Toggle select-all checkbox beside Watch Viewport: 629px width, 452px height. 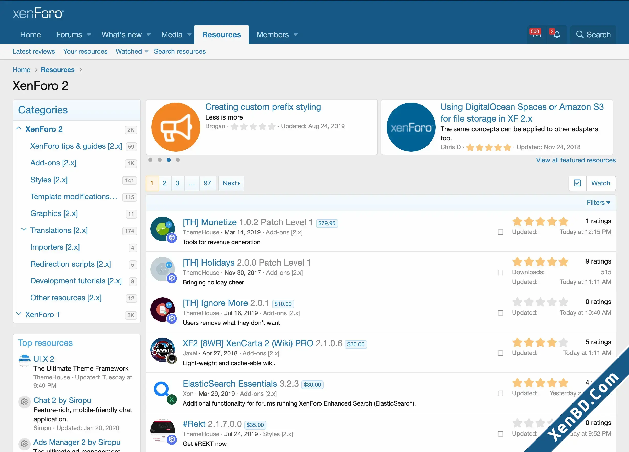pos(577,183)
